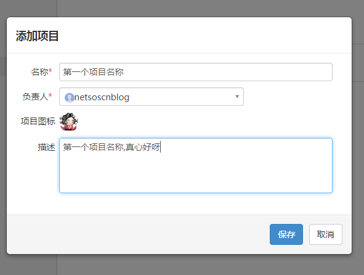This screenshot has height=275, width=364.
Task: Expand the 负责人 dropdown arrow
Action: (x=237, y=97)
